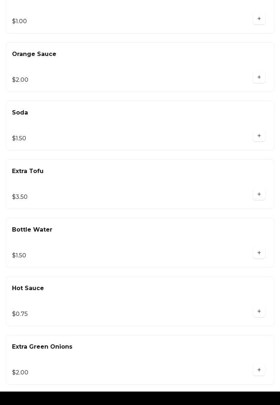Image resolution: width=280 pixels, height=405 pixels.
Task: Add Extra Tofu to the order
Action: [x=259, y=195]
